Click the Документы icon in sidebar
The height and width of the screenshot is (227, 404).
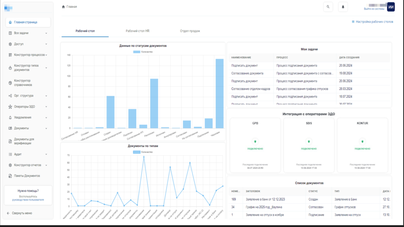pyautogui.click(x=10, y=128)
